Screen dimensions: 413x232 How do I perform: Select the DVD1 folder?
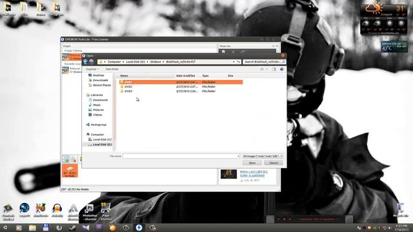(181, 82)
